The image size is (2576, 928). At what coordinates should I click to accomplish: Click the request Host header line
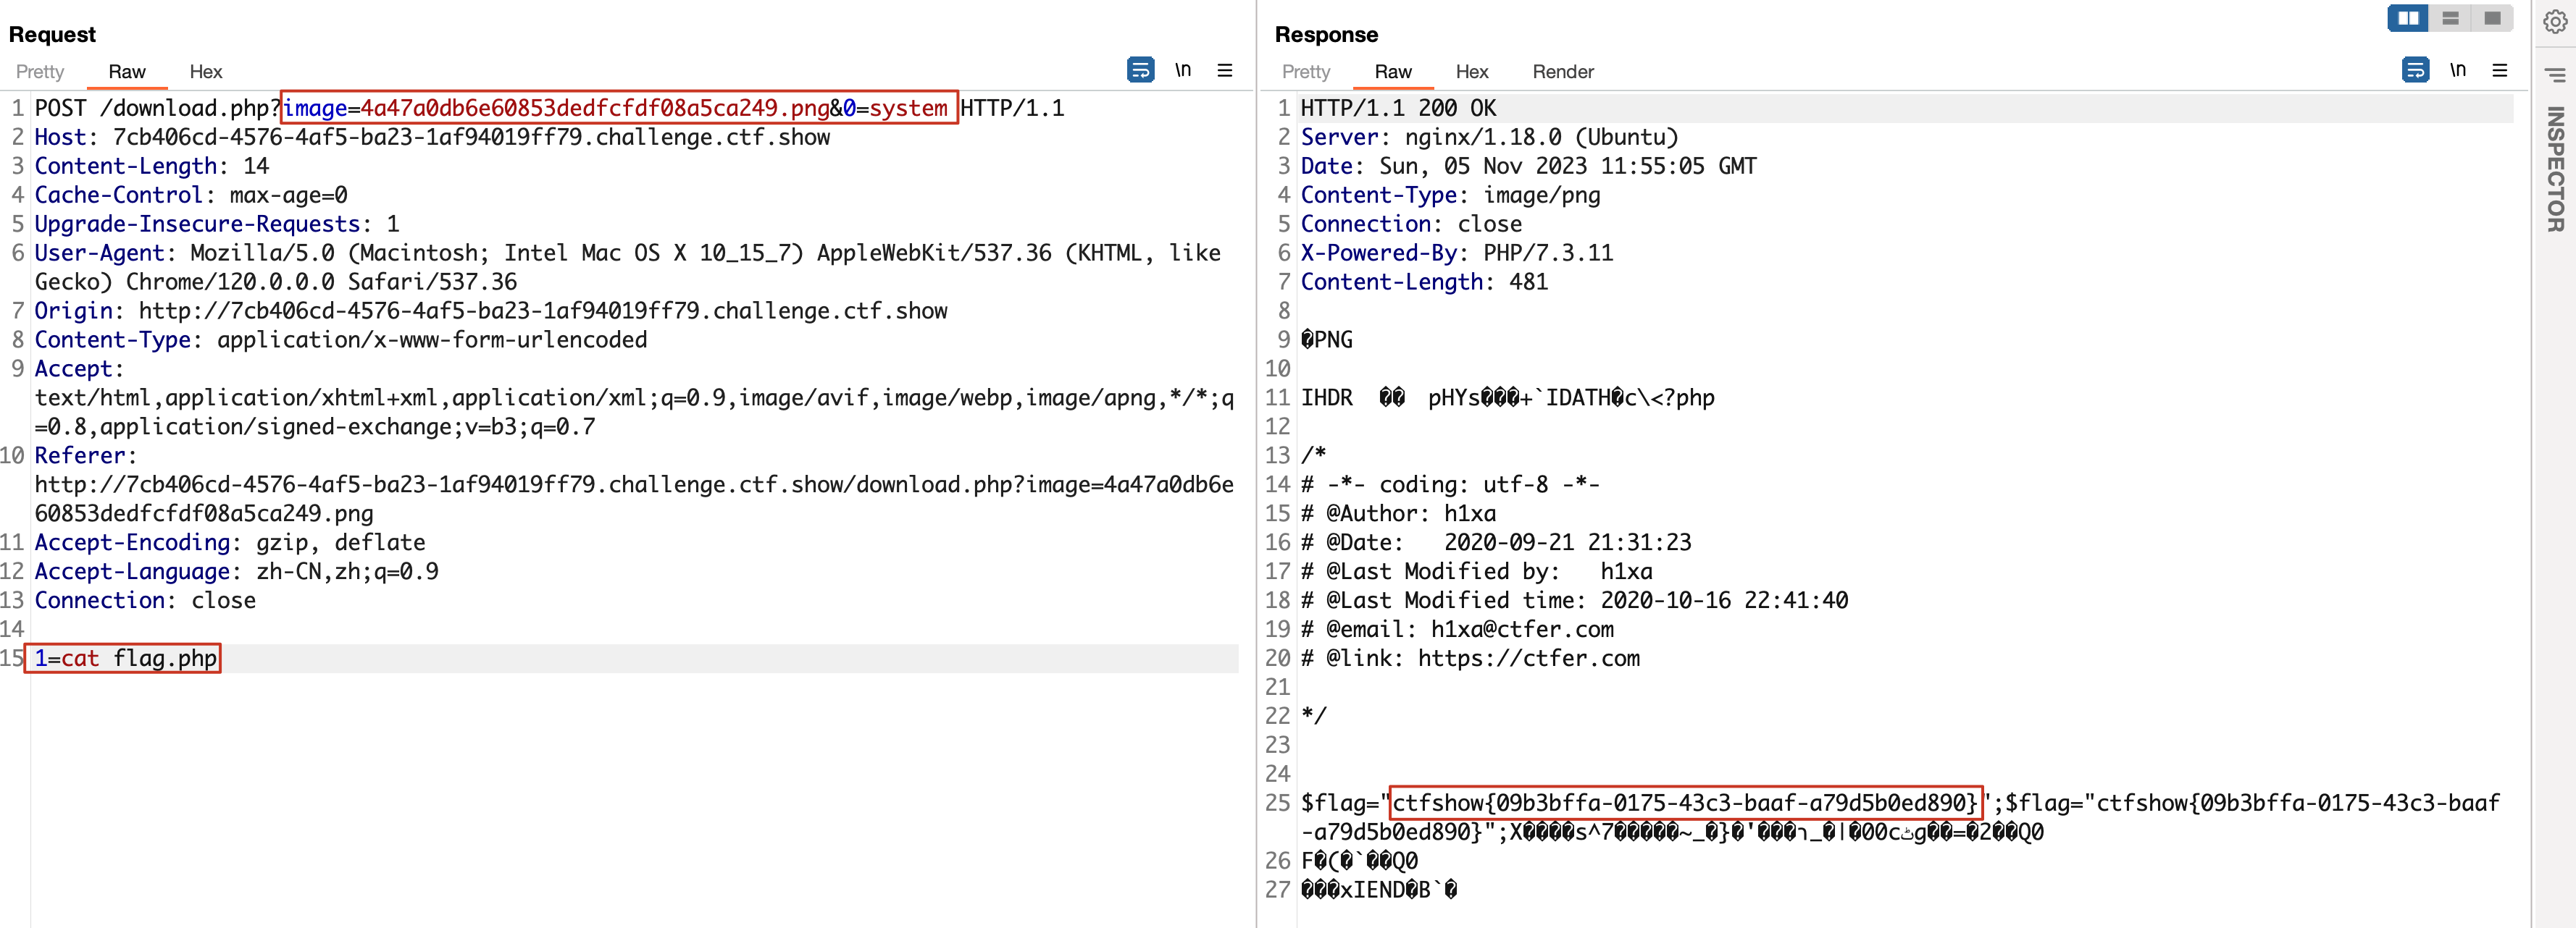432,137
